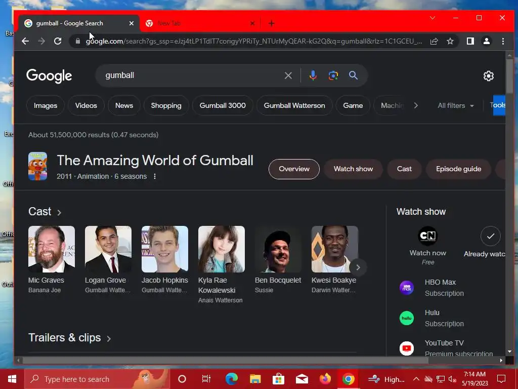Bookmark this page with the star icon
Screen dimensions: 518x389
point(450,41)
